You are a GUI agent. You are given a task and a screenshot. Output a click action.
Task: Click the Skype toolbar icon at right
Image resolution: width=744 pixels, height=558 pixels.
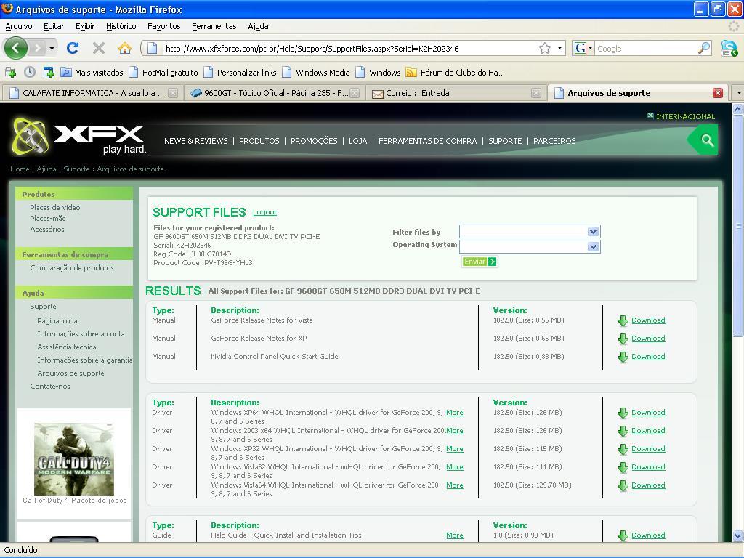tap(729, 49)
